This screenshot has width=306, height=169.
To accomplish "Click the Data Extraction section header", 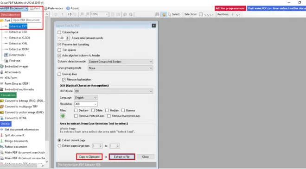I will [10, 15].
